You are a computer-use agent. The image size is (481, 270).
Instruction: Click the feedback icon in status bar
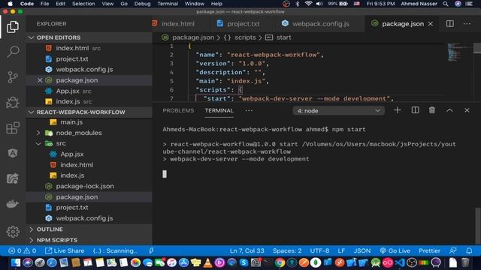click(452, 250)
